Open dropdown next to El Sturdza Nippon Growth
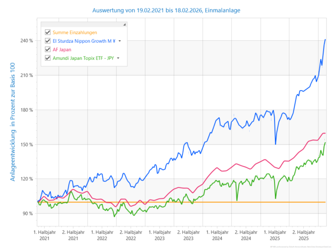The height and width of the screenshot is (248, 333). [x=120, y=41]
